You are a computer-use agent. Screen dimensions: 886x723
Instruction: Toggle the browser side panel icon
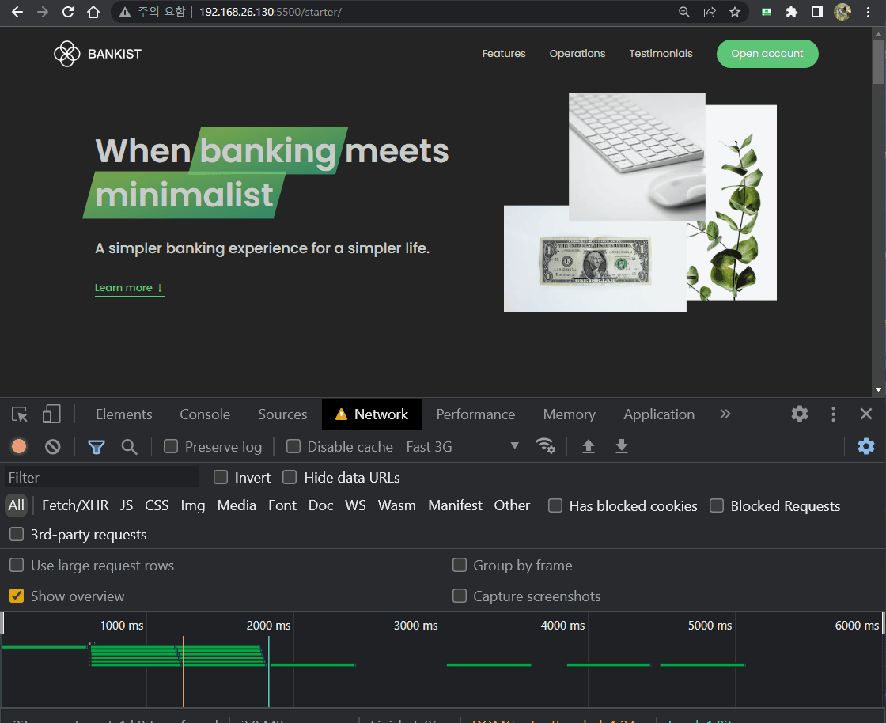[x=817, y=12]
